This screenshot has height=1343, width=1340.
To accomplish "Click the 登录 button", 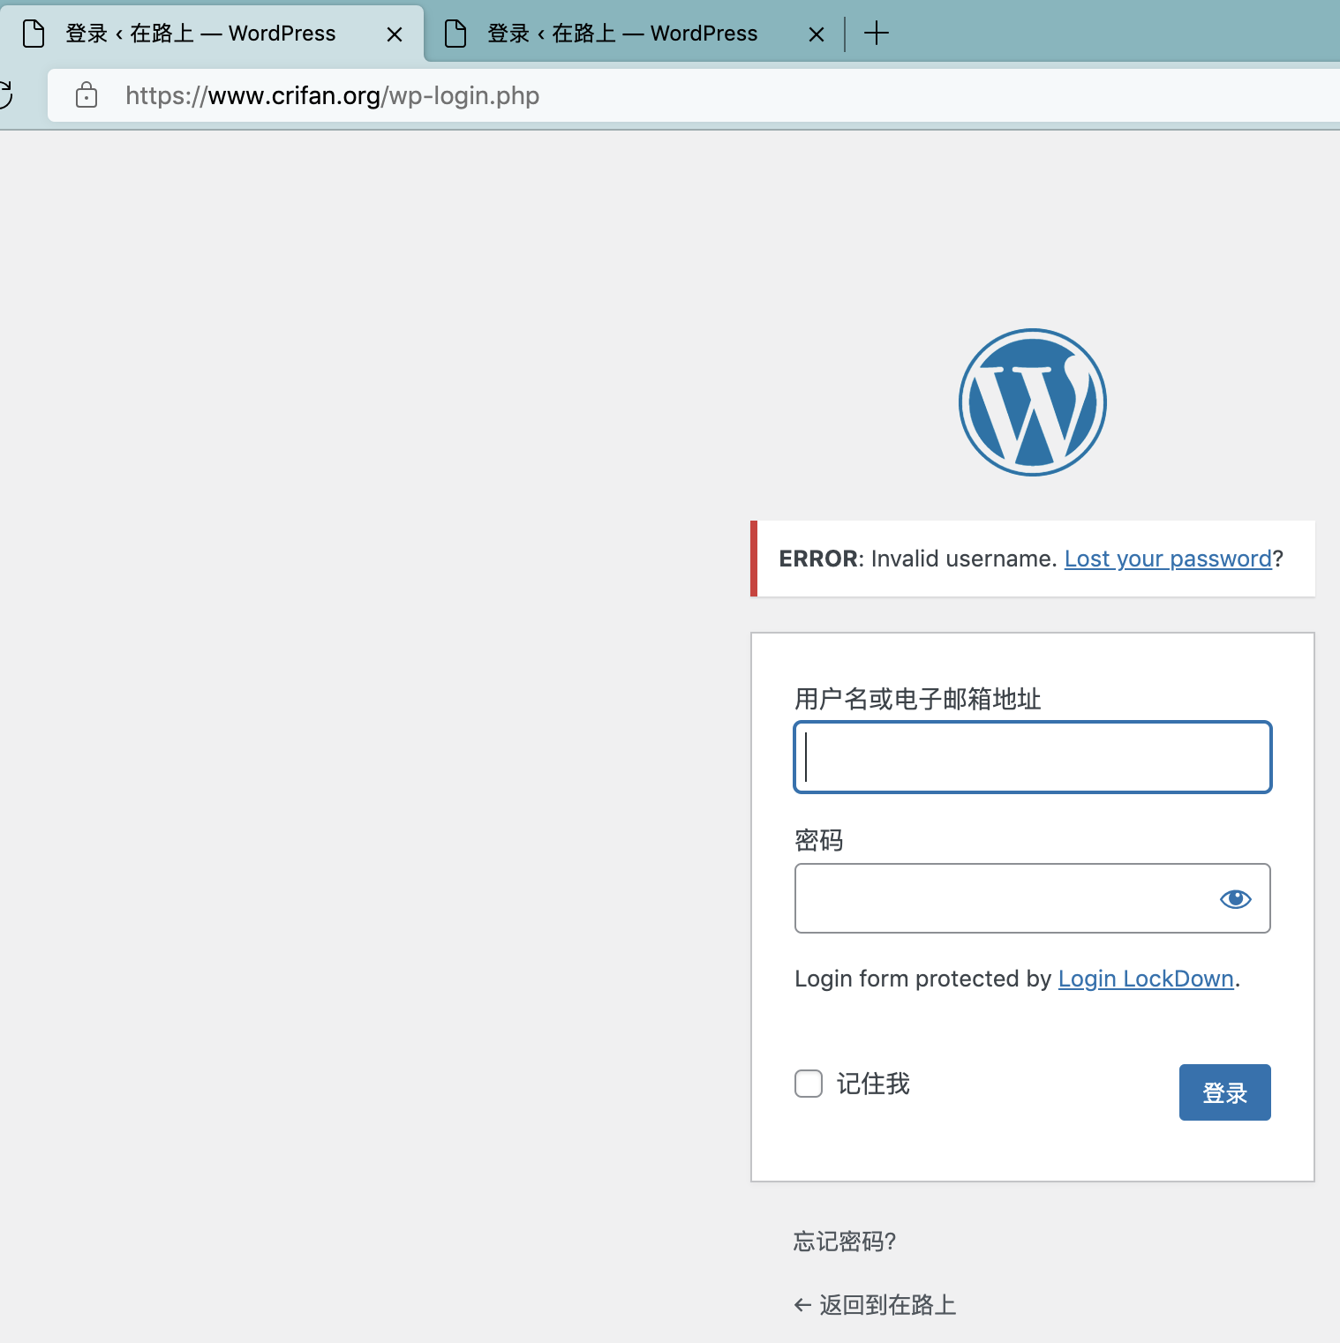I will (1224, 1092).
